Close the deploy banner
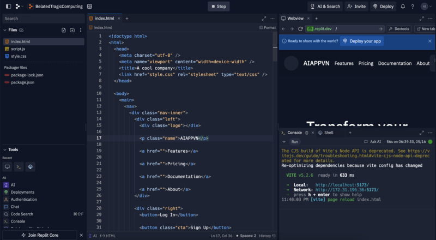The height and width of the screenshot is (240, 436). click(430, 41)
